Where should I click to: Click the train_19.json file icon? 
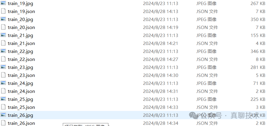[x=3, y=11]
